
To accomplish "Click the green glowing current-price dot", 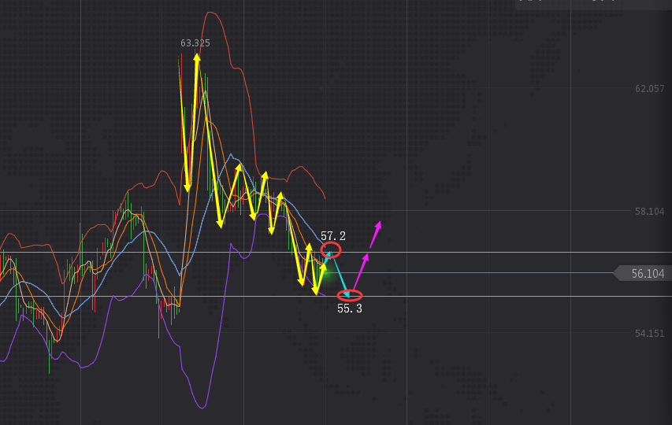I will [325, 272].
